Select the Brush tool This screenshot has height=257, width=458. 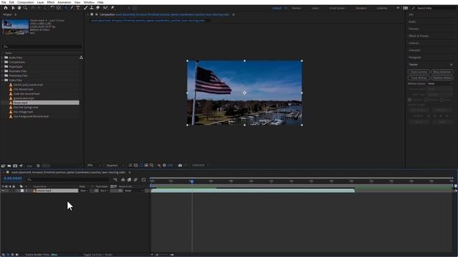pyautogui.click(x=85, y=8)
